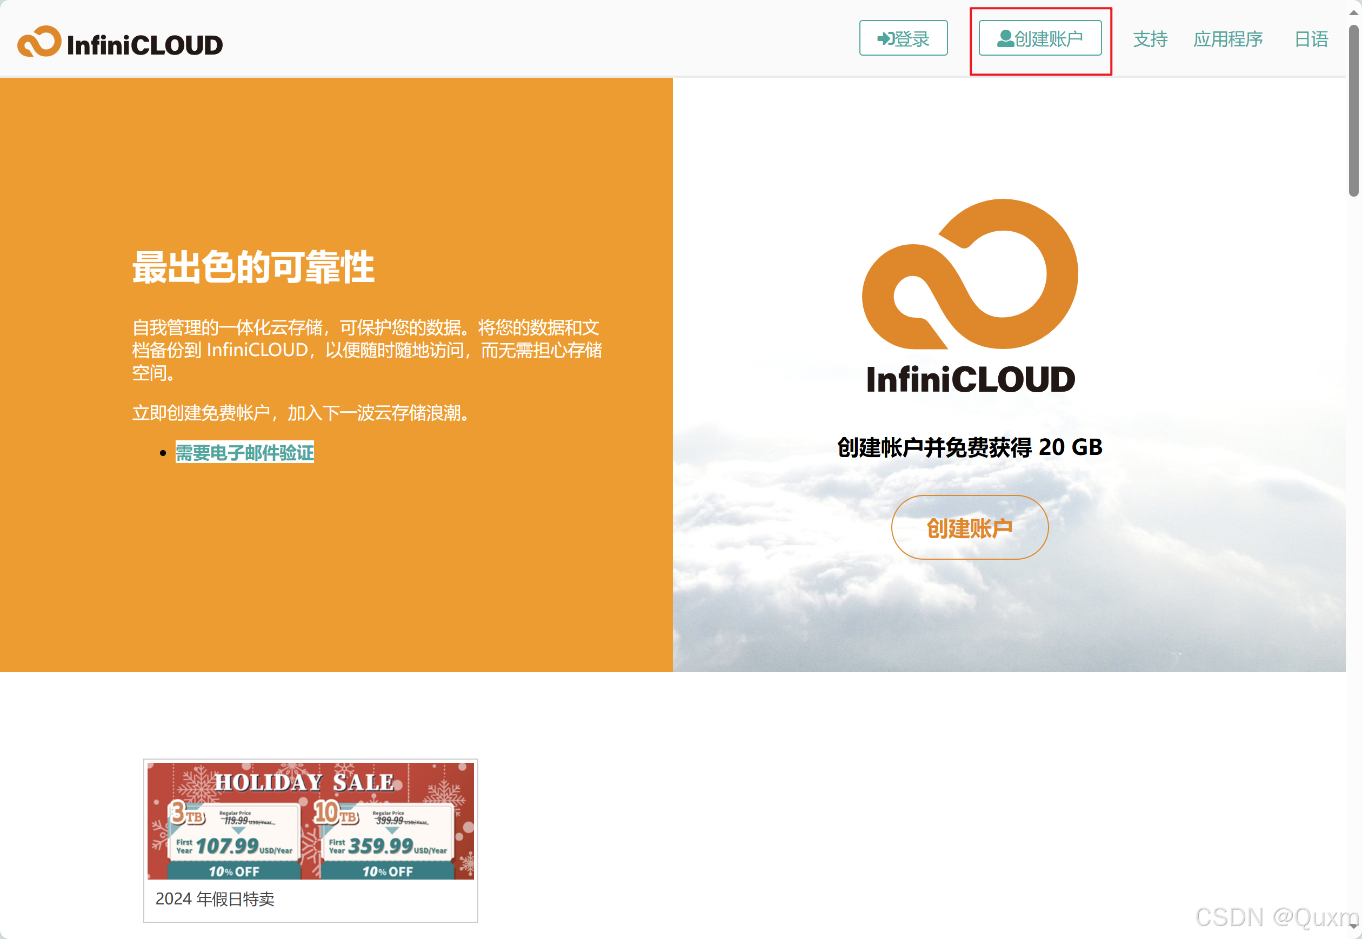Open the 支持 menu link

[x=1150, y=39]
